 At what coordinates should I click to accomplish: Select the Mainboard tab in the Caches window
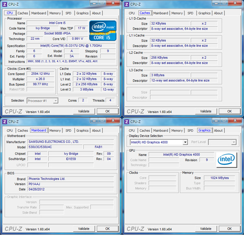[161, 13]
